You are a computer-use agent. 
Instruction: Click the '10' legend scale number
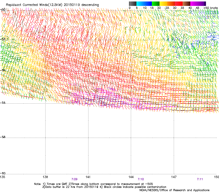tap(145, 8)
